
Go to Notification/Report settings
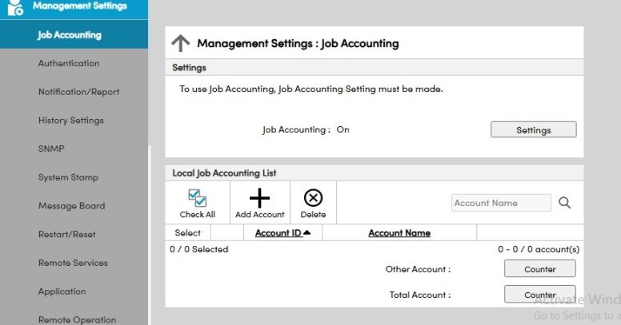(x=78, y=92)
